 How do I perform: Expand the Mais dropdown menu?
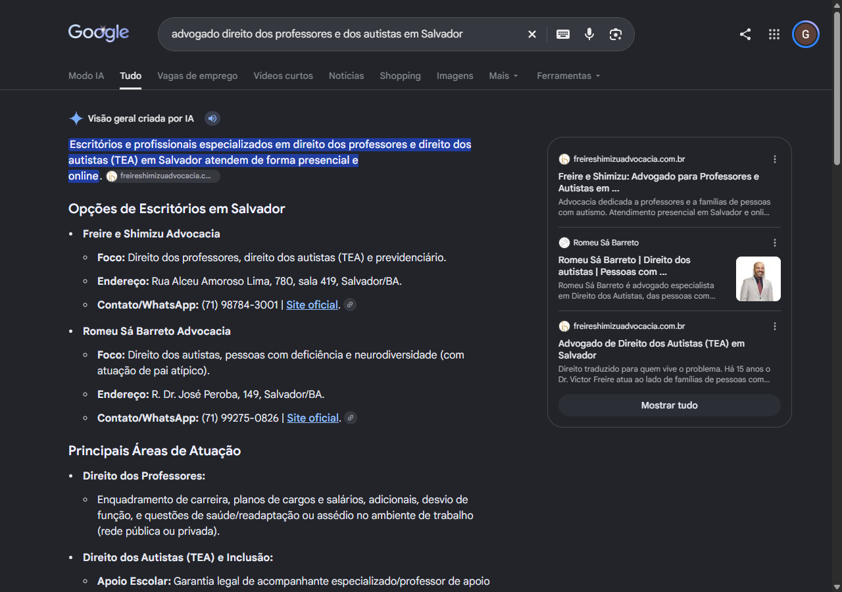[x=504, y=76]
